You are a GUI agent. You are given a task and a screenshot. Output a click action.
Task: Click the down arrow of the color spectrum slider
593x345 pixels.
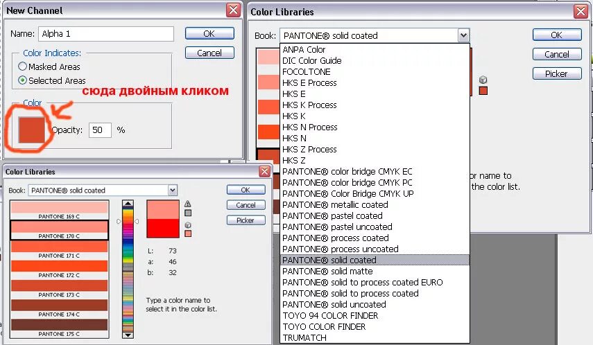tap(128, 335)
